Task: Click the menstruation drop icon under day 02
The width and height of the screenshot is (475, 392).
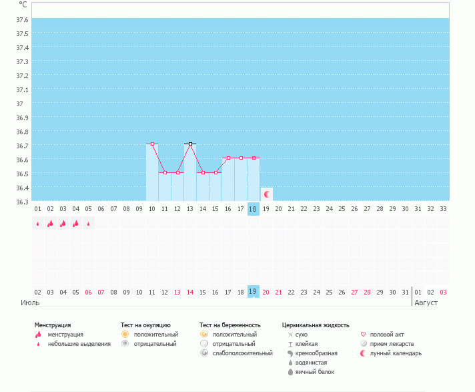Action: (x=50, y=224)
